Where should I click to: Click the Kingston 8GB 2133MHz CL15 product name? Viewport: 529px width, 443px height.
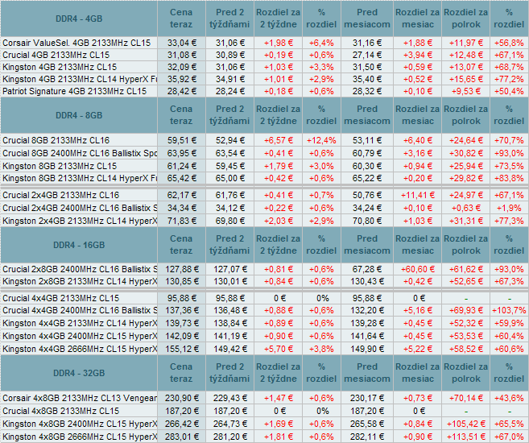pyautogui.click(x=60, y=166)
